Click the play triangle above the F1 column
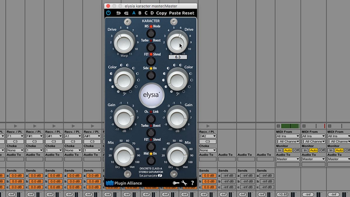 click(x=15, y=126)
